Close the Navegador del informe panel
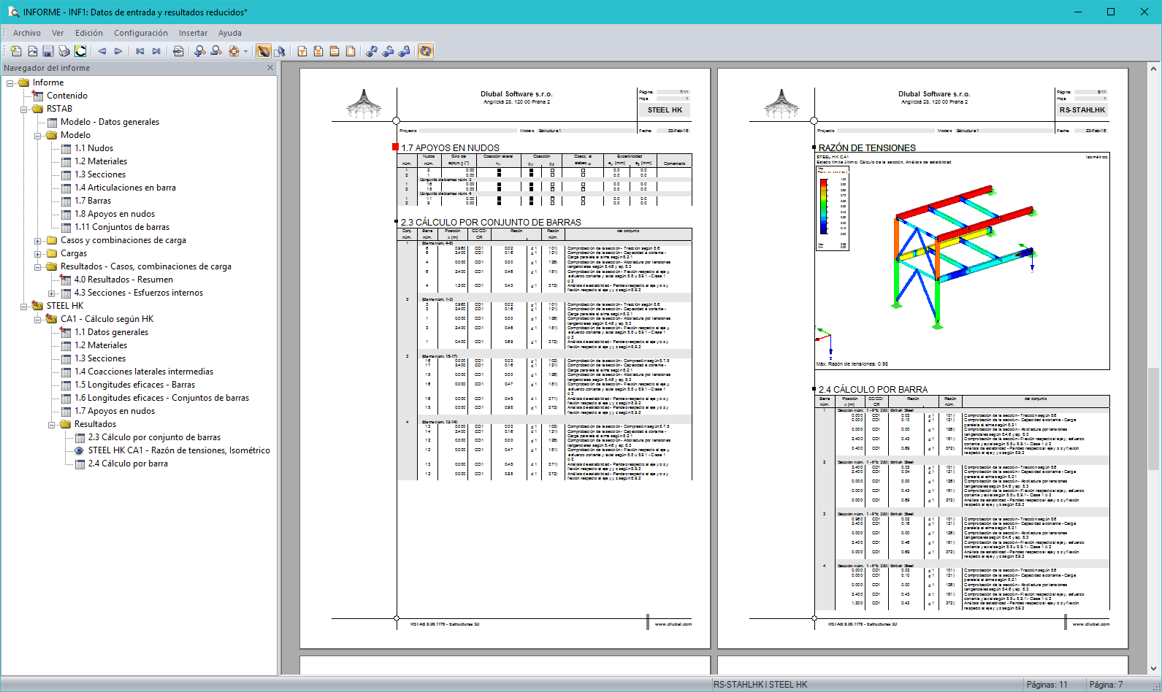 [x=270, y=68]
